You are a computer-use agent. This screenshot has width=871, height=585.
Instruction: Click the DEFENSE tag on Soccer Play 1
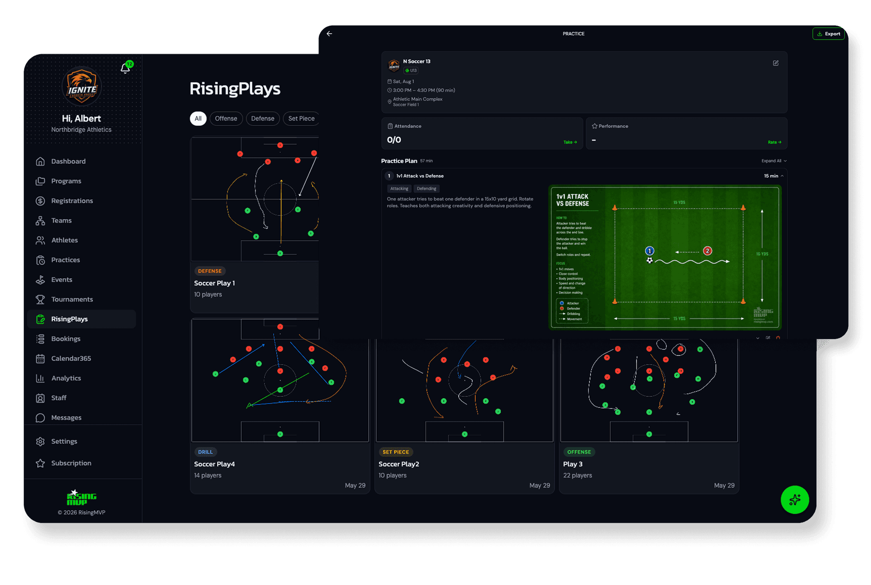210,271
